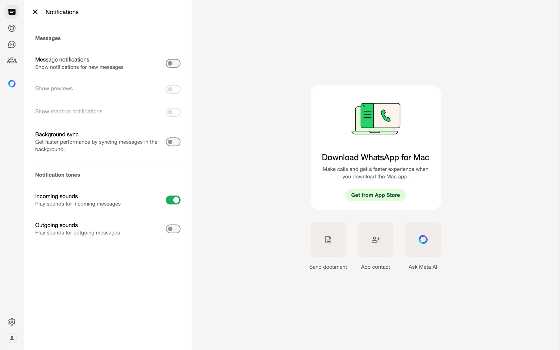Viewport: 560px width, 350px height.
Task: Click 'Make calls and get a faster experience' text
Action: 375,173
